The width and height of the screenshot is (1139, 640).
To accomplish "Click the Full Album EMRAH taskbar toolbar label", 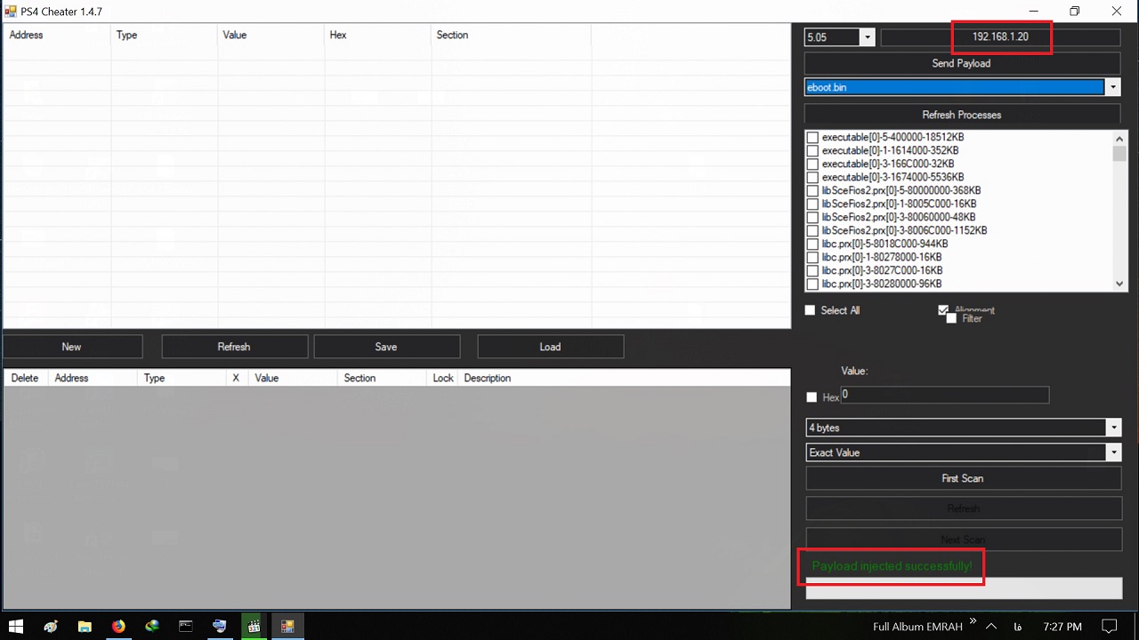I will tap(917, 627).
